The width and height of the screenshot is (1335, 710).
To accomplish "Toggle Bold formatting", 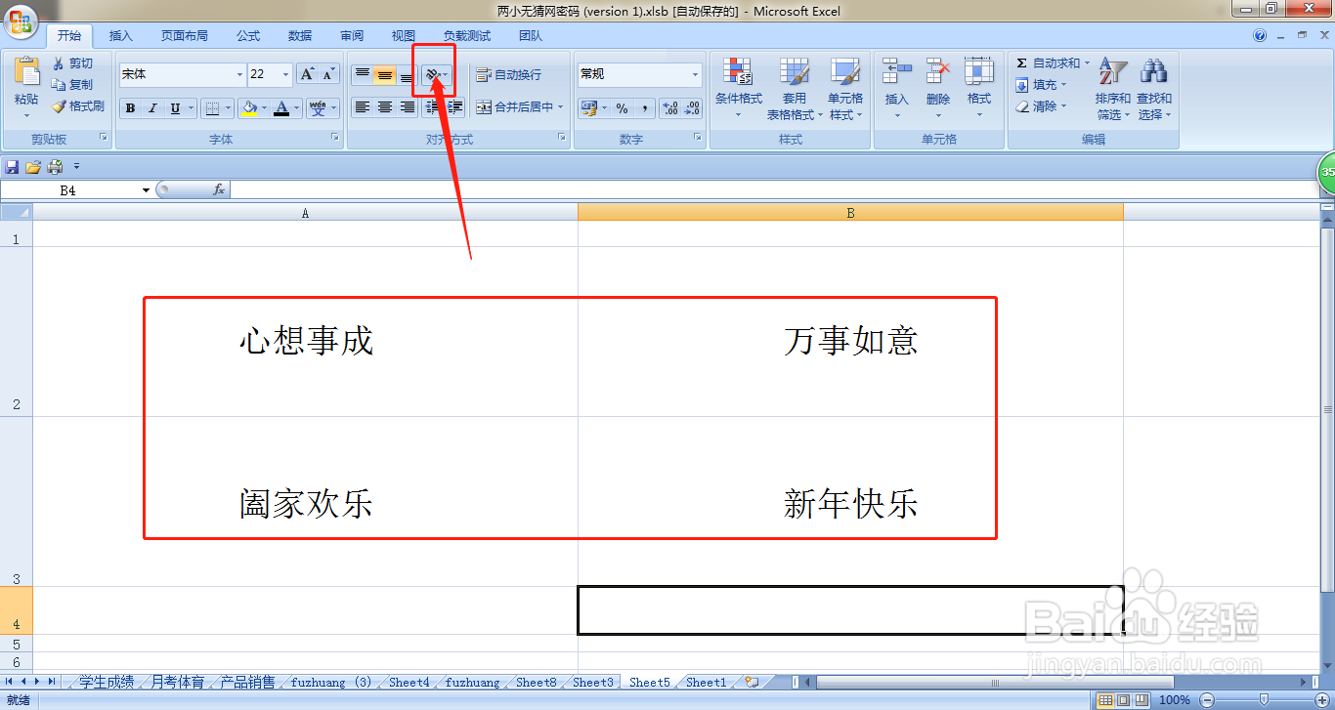I will [130, 108].
